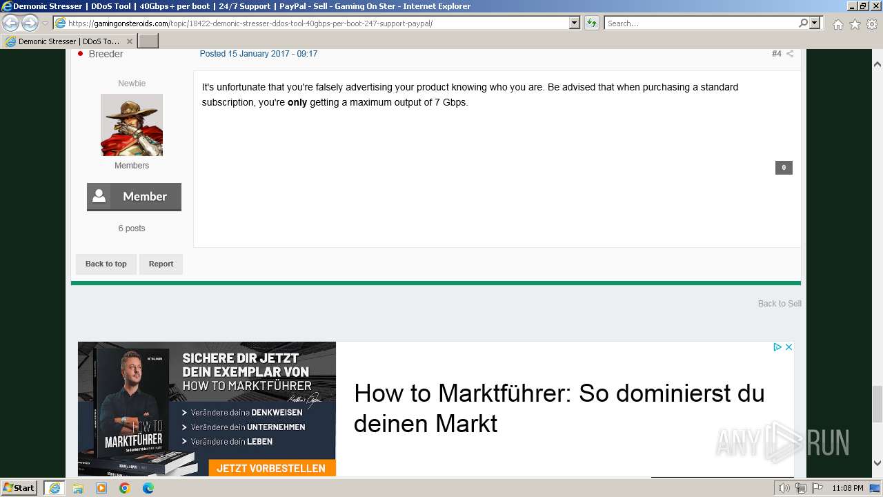The height and width of the screenshot is (497, 883).
Task: Open a new blank tab
Action: (x=148, y=41)
